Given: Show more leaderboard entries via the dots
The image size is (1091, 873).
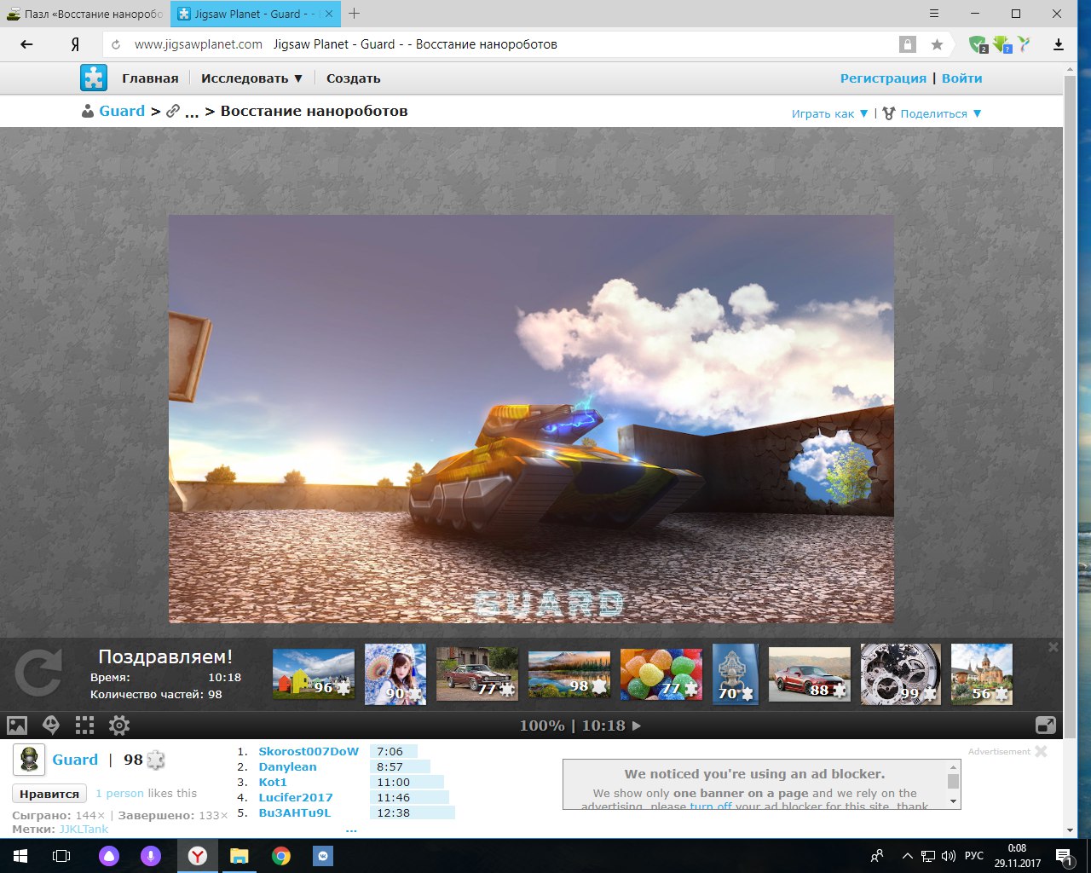Looking at the screenshot, I should [351, 830].
